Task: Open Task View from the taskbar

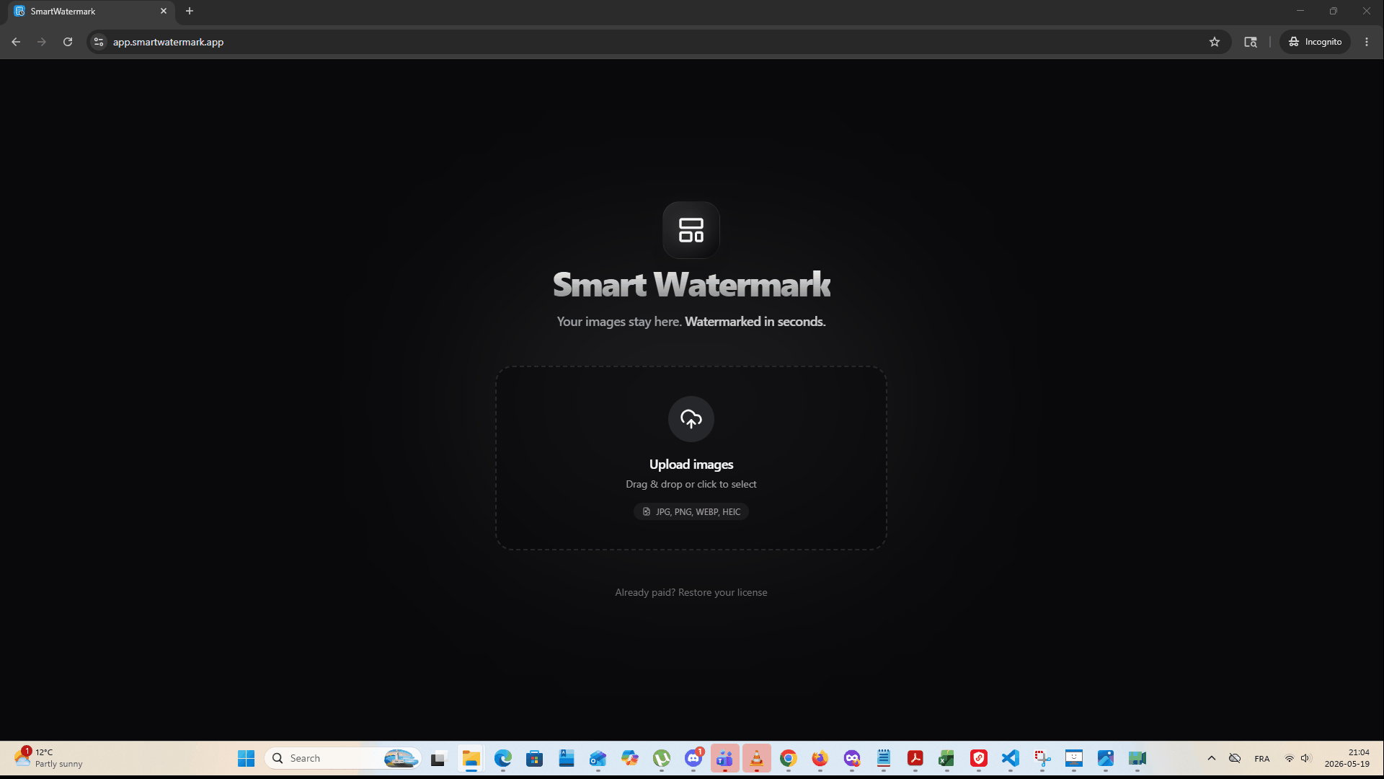Action: coord(438,759)
